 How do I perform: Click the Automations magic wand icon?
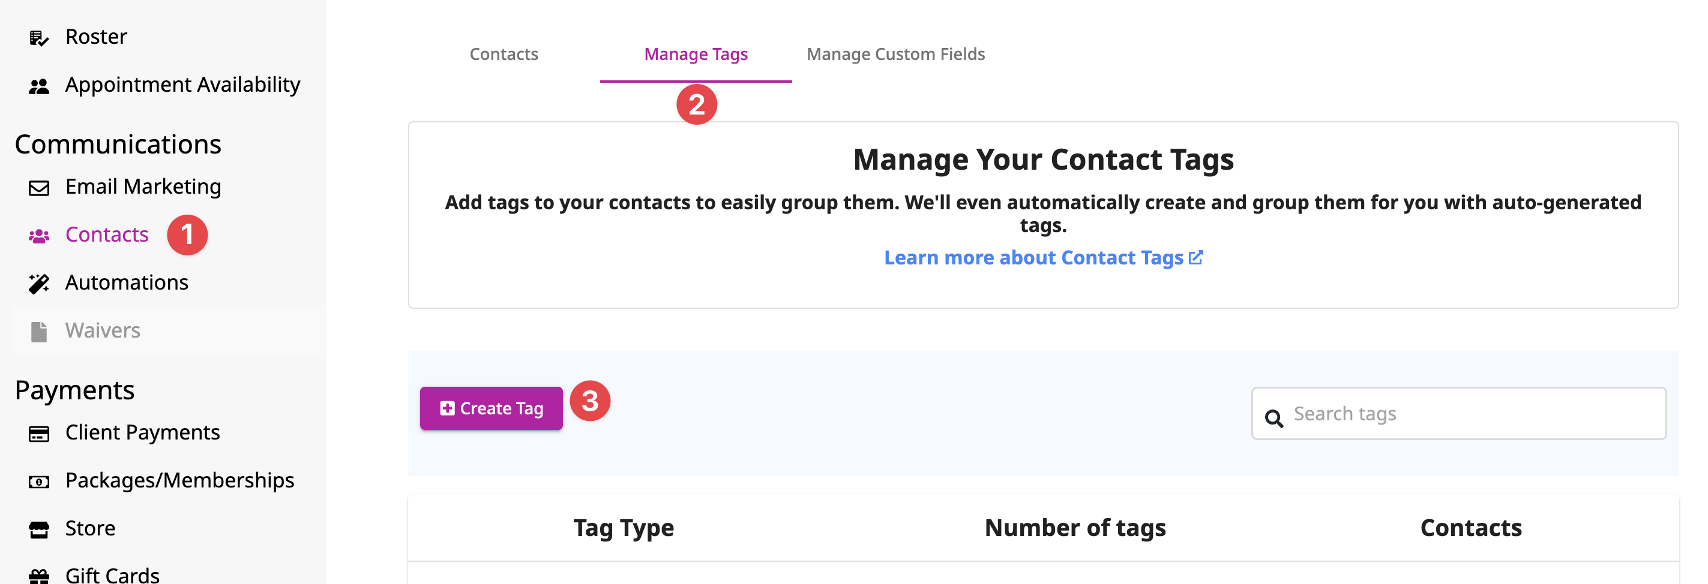[x=38, y=284]
